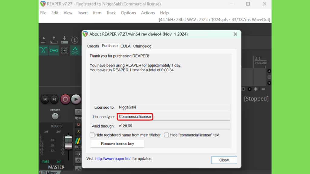Click the Valid through v128.99 field
This screenshot has width=310, height=174.
click(174, 126)
